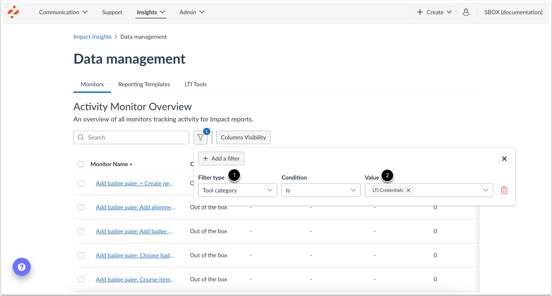Expand the Value multi-select dropdown
552x296 pixels.
486,190
